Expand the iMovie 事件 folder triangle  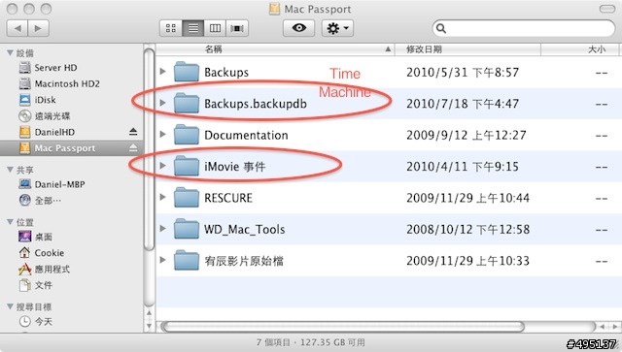[162, 166]
